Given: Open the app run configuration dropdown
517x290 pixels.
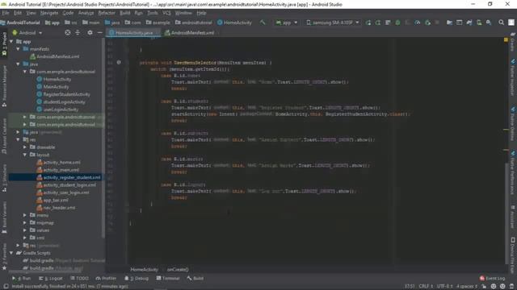Looking at the screenshot, I should coord(287,23).
